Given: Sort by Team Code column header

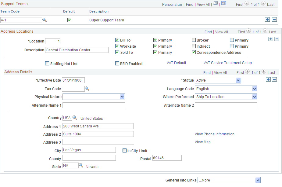Looking at the screenshot, I should (x=10, y=11).
